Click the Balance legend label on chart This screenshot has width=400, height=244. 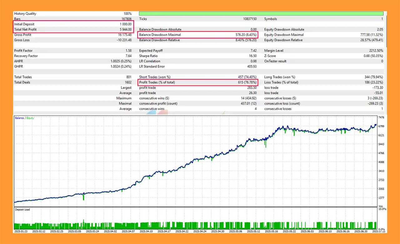(19, 118)
